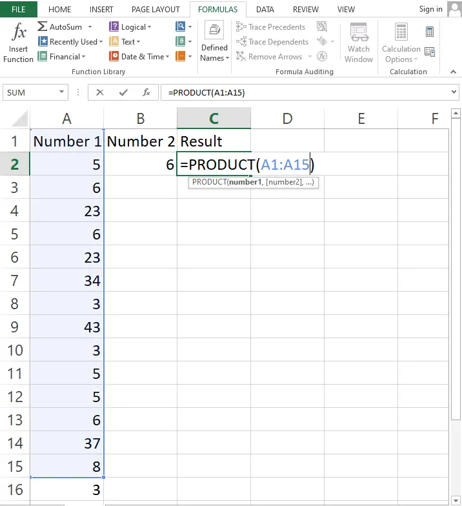Click the Watch Window icon
The width and height of the screenshot is (462, 506).
(359, 43)
